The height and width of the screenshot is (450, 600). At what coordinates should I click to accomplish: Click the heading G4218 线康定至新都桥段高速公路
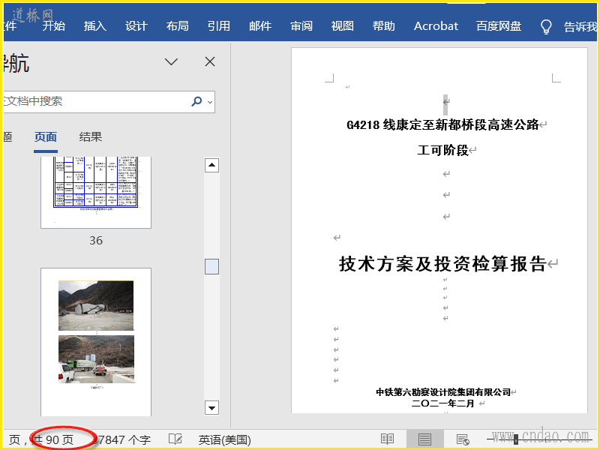pos(442,124)
